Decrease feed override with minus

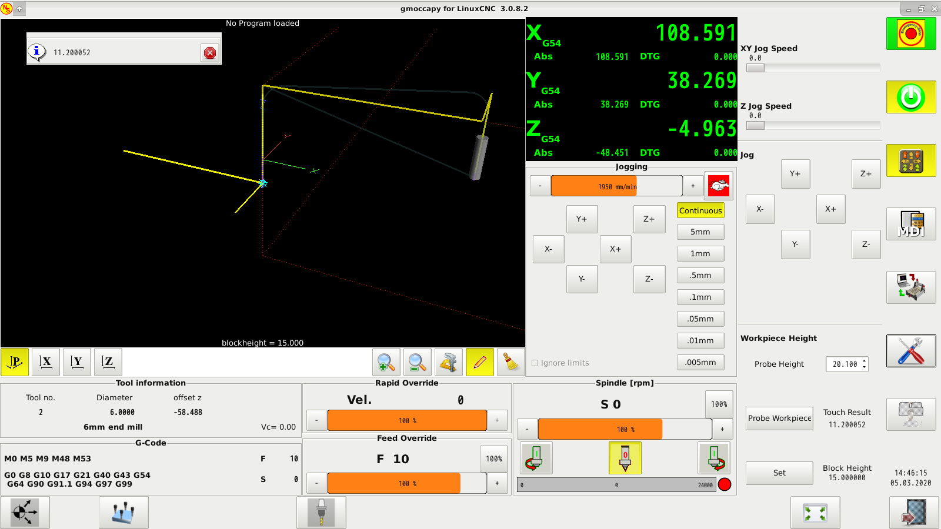316,484
